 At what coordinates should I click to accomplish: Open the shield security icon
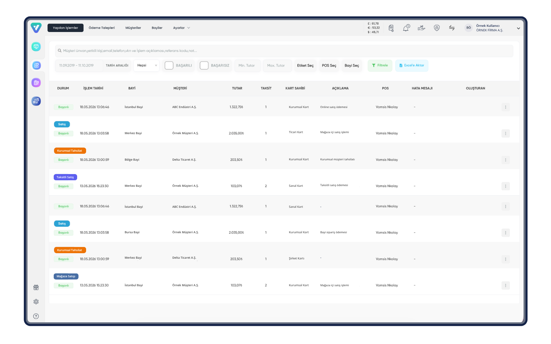(437, 28)
